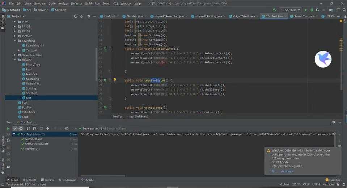This screenshot has height=188, width=347.
Task: Toggle the Favorites tool window side button
Action: point(3,166)
